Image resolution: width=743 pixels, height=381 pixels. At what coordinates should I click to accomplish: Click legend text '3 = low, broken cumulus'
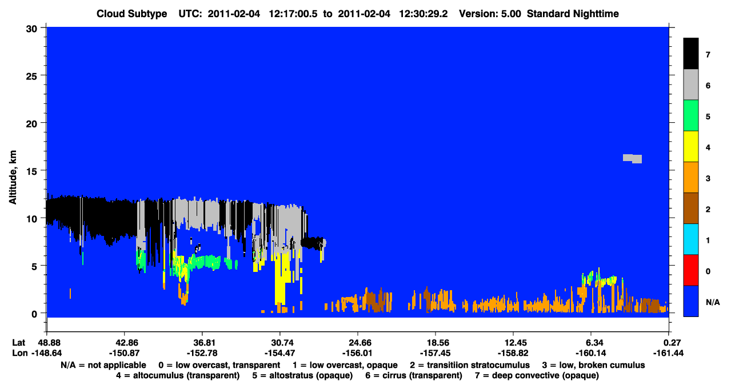(x=594, y=365)
